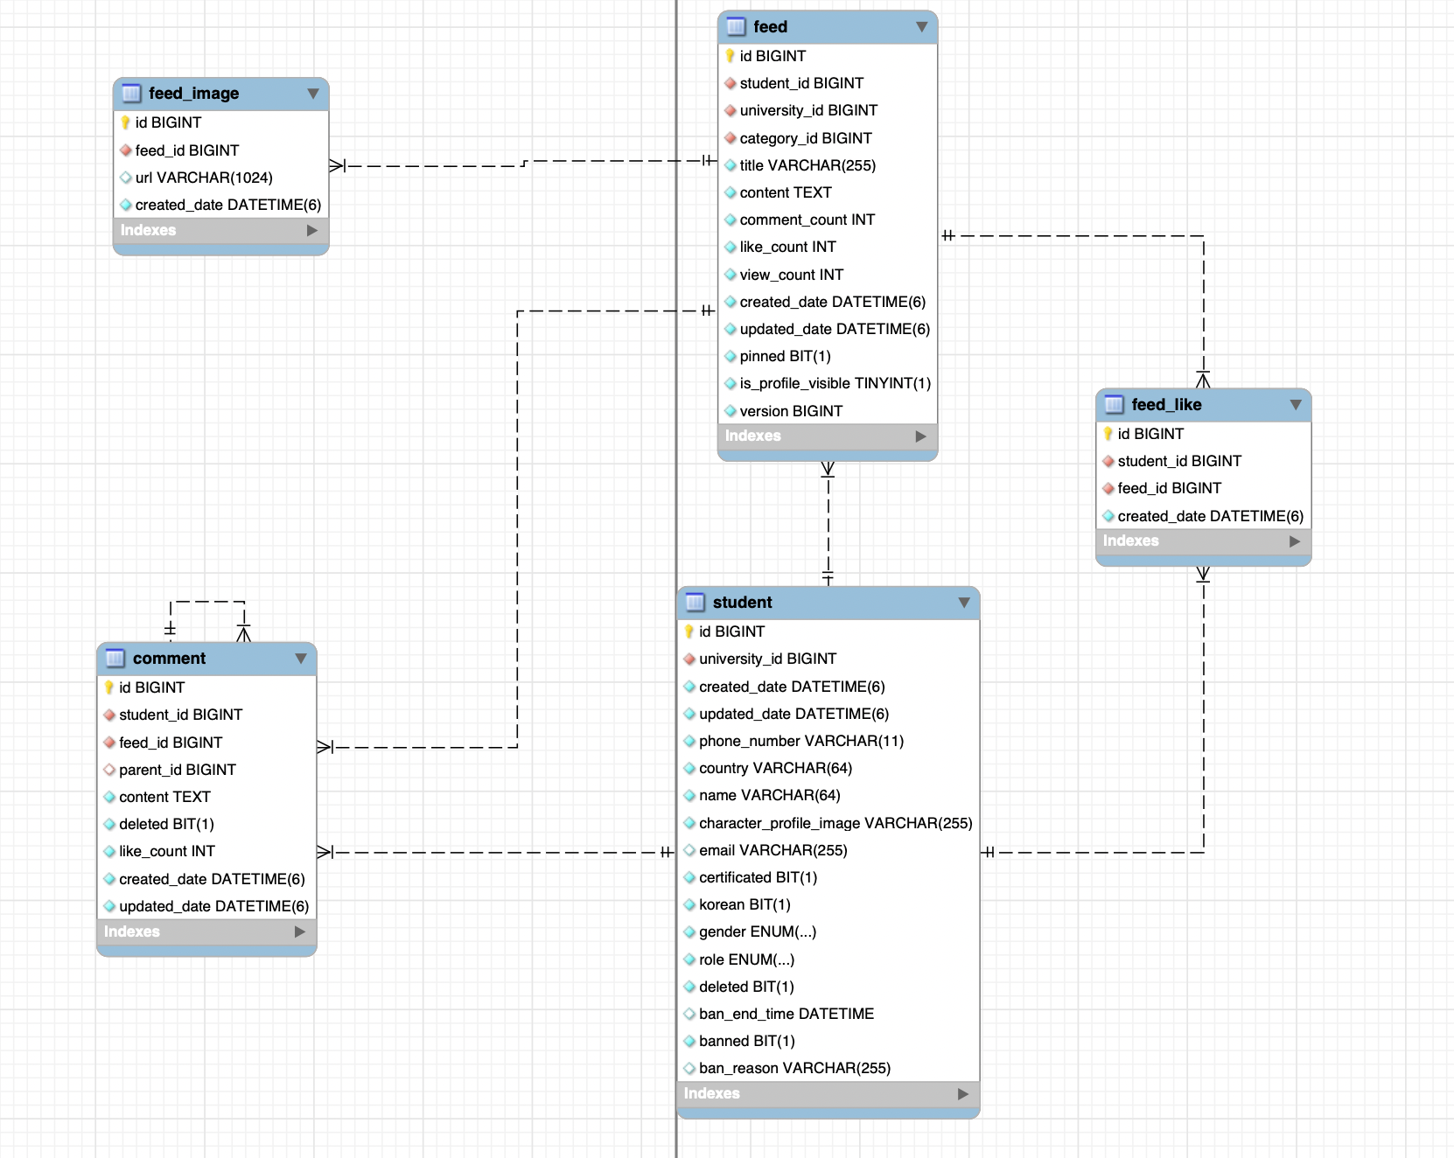Click the feed_like table title

click(x=1166, y=405)
